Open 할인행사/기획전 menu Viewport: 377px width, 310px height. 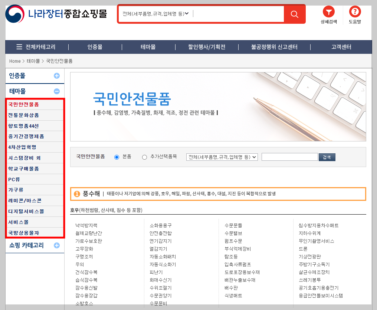207,47
